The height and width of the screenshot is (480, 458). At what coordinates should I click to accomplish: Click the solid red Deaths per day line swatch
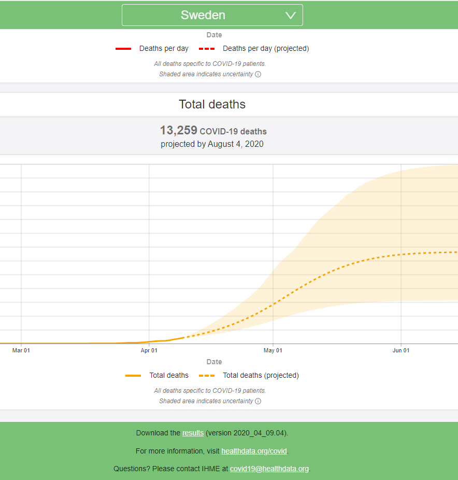click(x=123, y=49)
